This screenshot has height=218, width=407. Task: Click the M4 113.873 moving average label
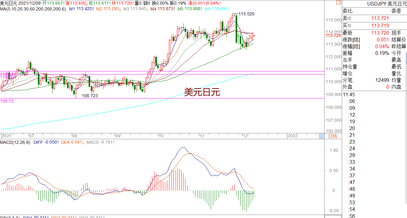(x=163, y=9)
